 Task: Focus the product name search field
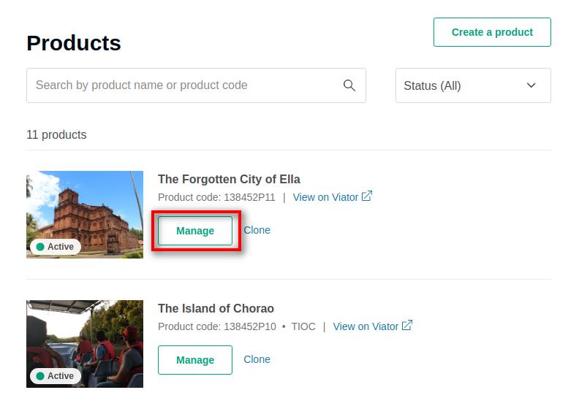click(x=183, y=85)
